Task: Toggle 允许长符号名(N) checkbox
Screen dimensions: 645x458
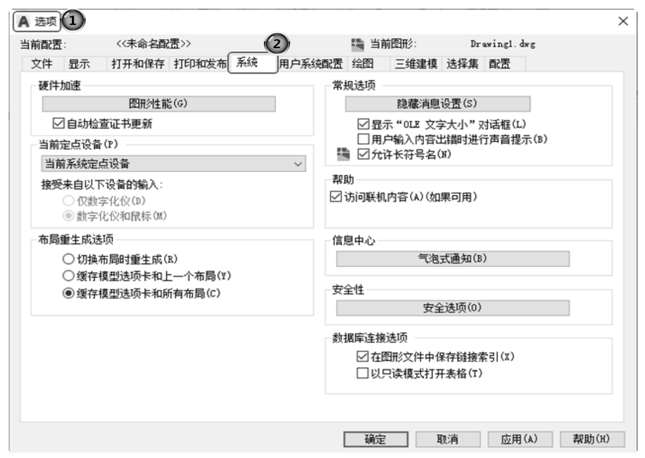Action: click(363, 153)
